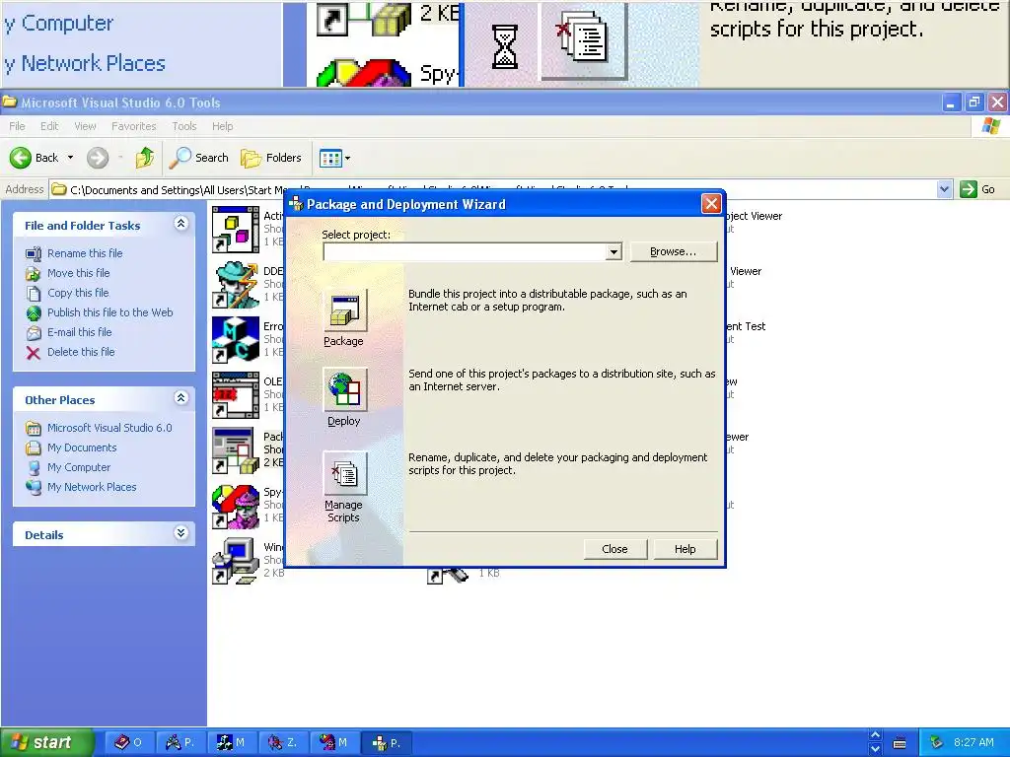The width and height of the screenshot is (1010, 757).
Task: Click the 'O' taskbar button with book icon
Action: point(127,743)
